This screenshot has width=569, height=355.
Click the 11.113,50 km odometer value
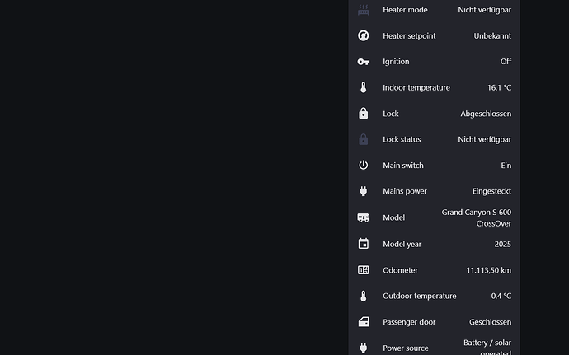tap(489, 270)
